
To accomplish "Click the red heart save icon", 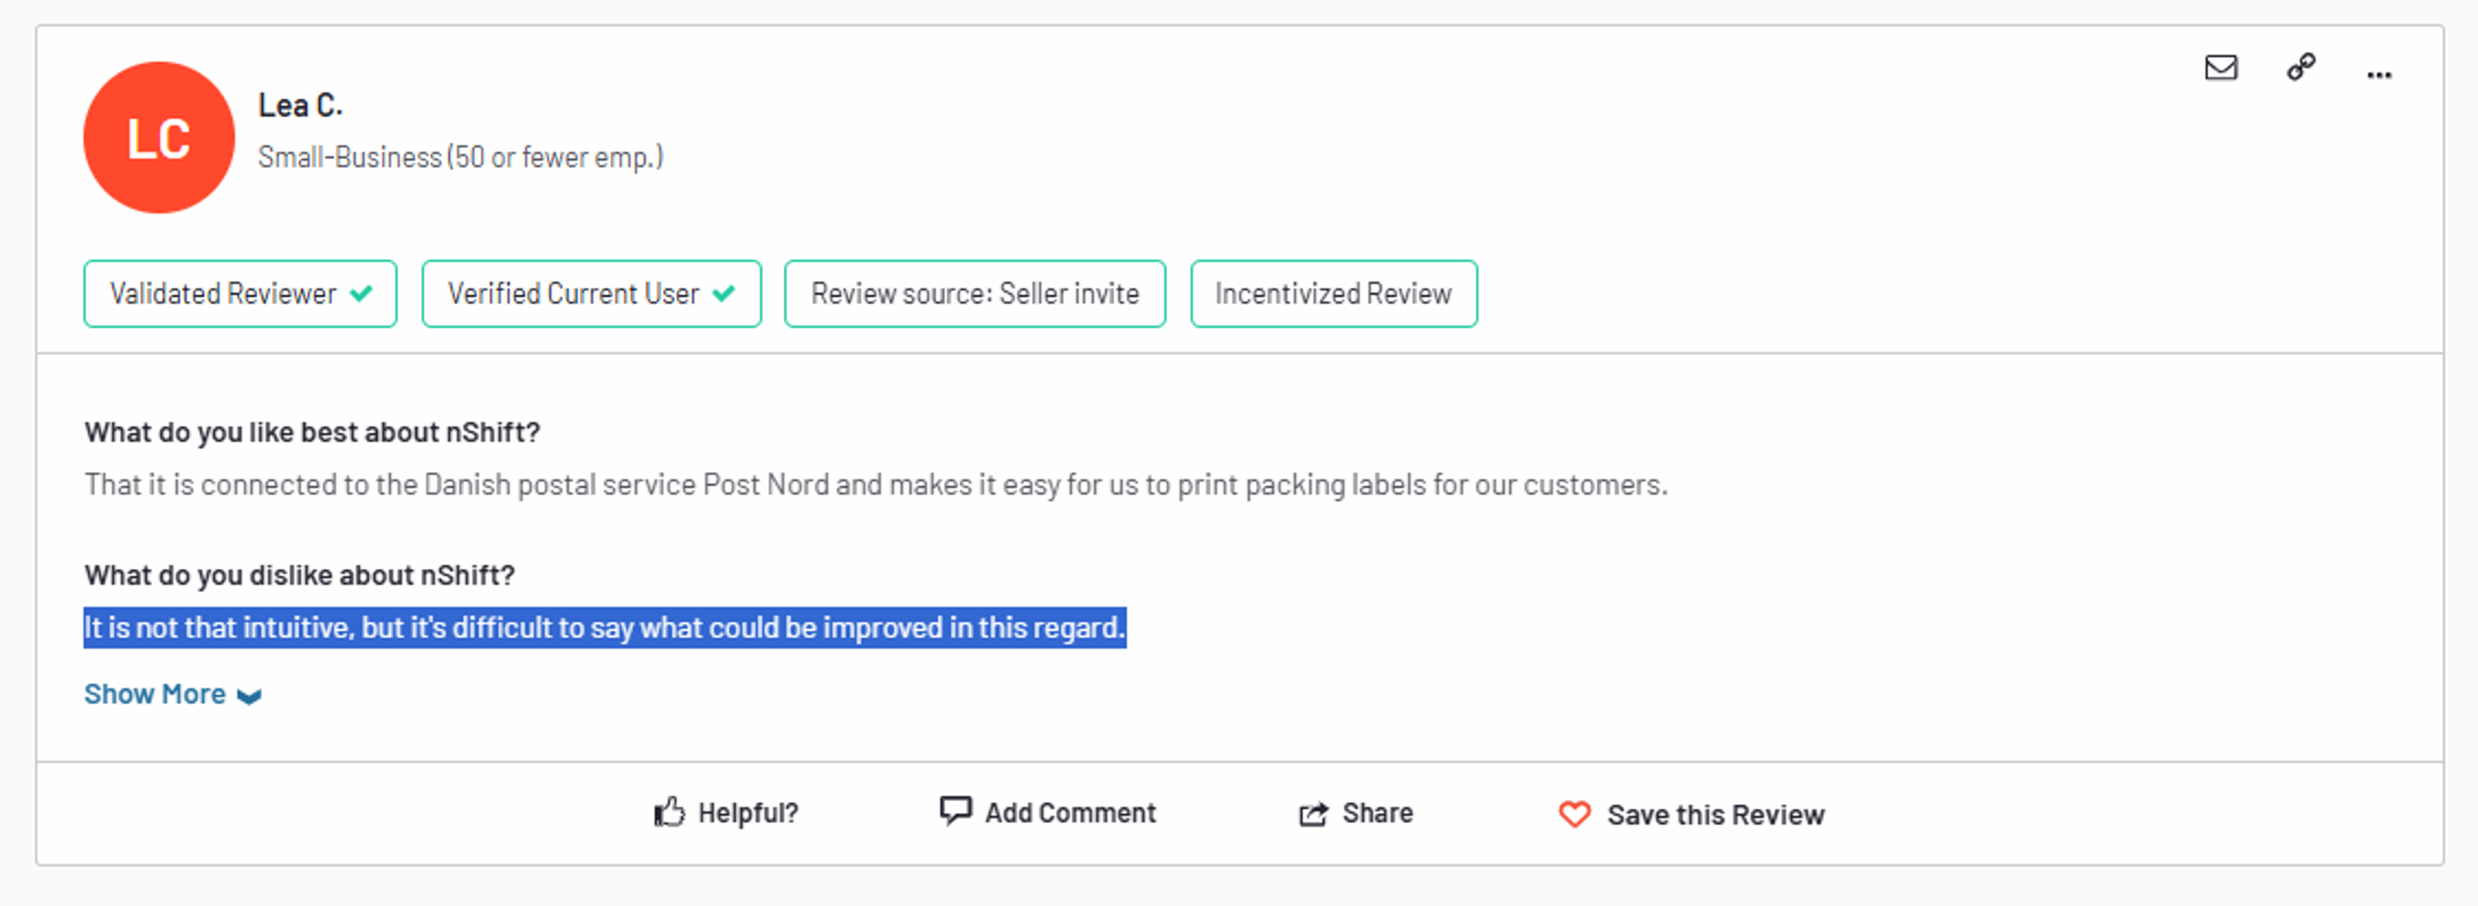I will [x=1575, y=815].
